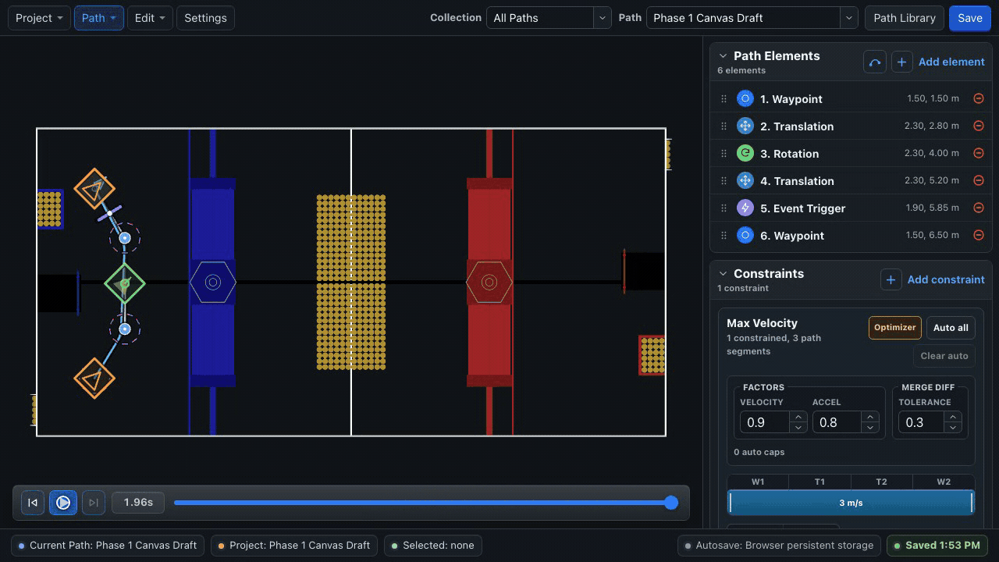Grab the drag handle of 1. Waypoint
Screen dimensions: 999x562
pos(723,99)
